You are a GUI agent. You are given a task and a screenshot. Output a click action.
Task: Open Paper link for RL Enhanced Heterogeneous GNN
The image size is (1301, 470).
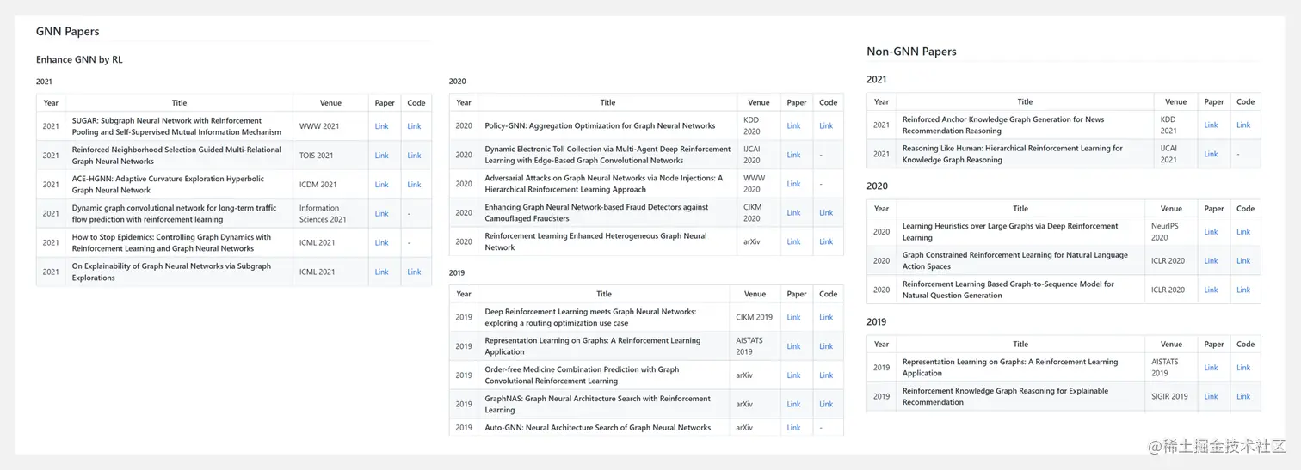793,242
